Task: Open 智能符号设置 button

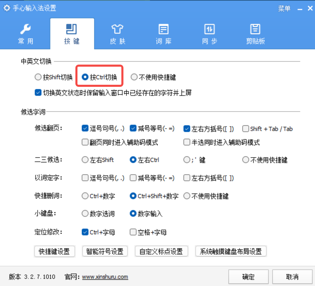Action: coord(105,252)
